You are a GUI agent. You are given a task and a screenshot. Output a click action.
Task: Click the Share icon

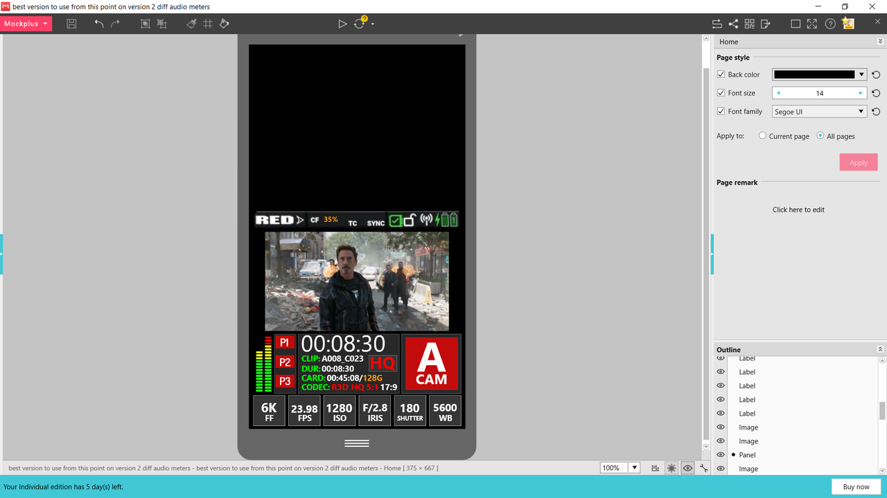[x=733, y=24]
